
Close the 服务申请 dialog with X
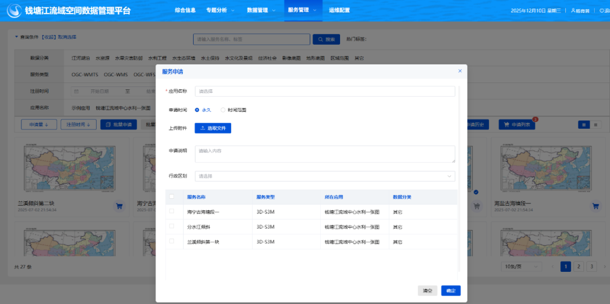pyautogui.click(x=460, y=71)
